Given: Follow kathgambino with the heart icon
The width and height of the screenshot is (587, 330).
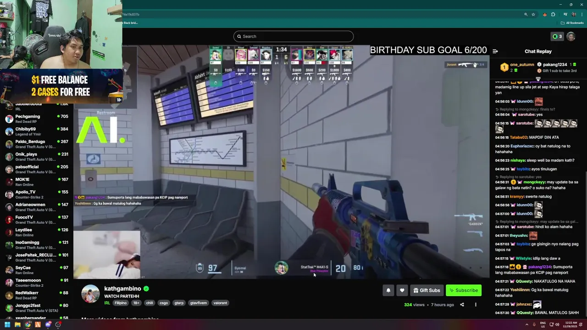Looking at the screenshot, I should pyautogui.click(x=402, y=290).
